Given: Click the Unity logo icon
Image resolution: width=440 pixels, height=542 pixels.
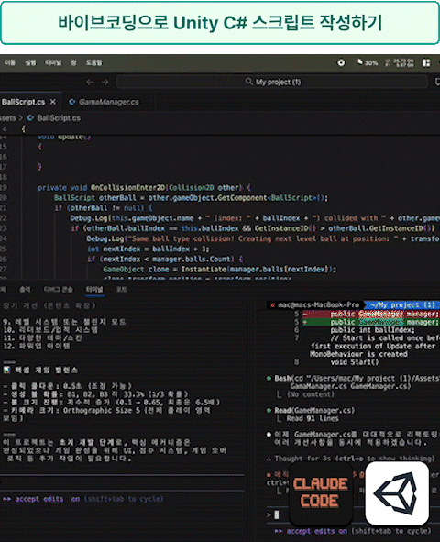Looking at the screenshot, I should click(x=397, y=493).
